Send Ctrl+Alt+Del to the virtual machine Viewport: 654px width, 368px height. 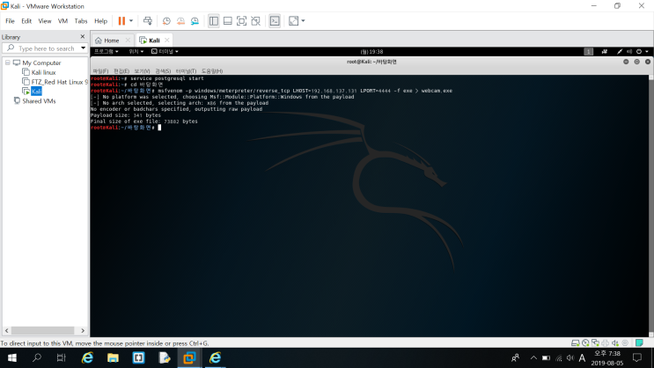[x=148, y=21]
